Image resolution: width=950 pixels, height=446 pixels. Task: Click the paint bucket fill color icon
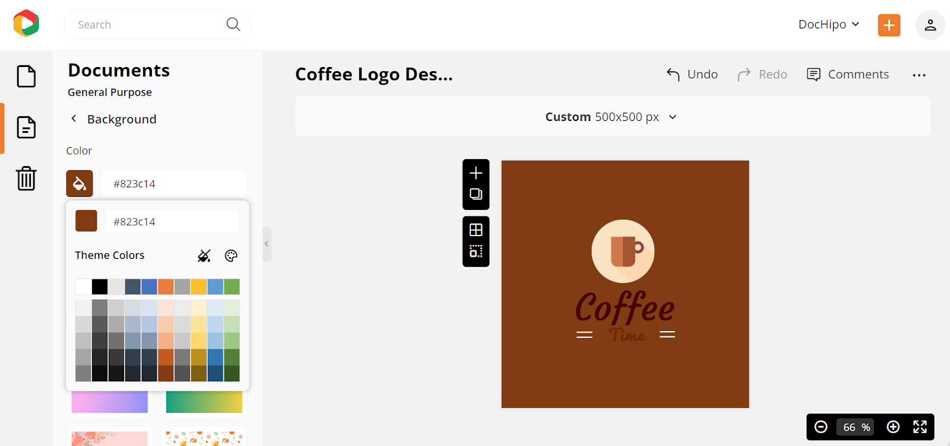tap(80, 184)
